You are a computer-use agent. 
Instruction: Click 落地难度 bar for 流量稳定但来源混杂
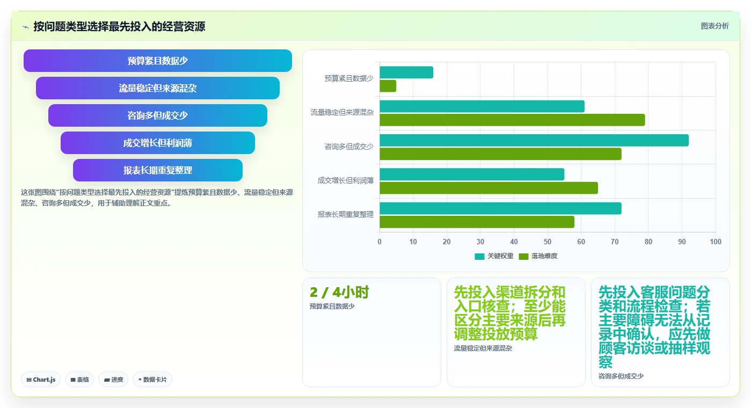512,120
